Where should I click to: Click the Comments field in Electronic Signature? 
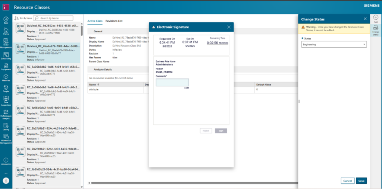pos(172,83)
